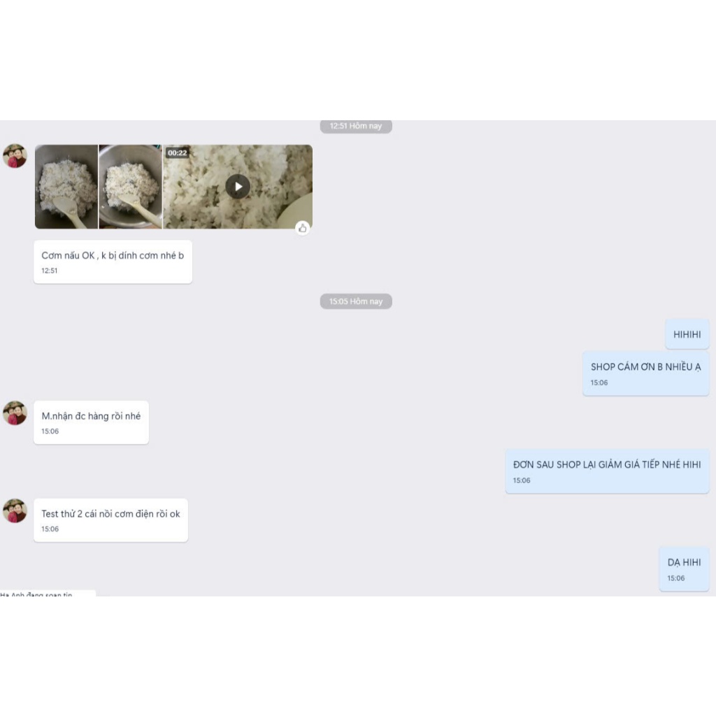716x716 pixels.
Task: Select the 'SHOP CẢM ƠN B NHIỀU Ạ' message
Action: 645,373
